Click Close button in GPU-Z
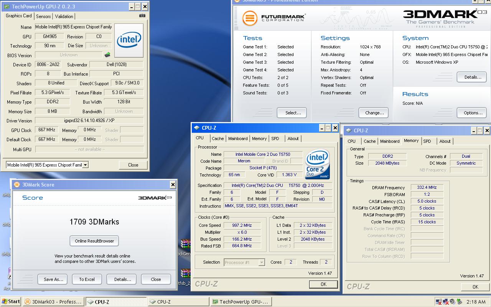The height and width of the screenshot is (307, 491). point(133,165)
